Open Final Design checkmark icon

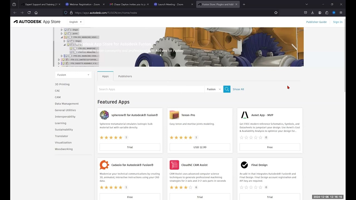tap(244, 165)
